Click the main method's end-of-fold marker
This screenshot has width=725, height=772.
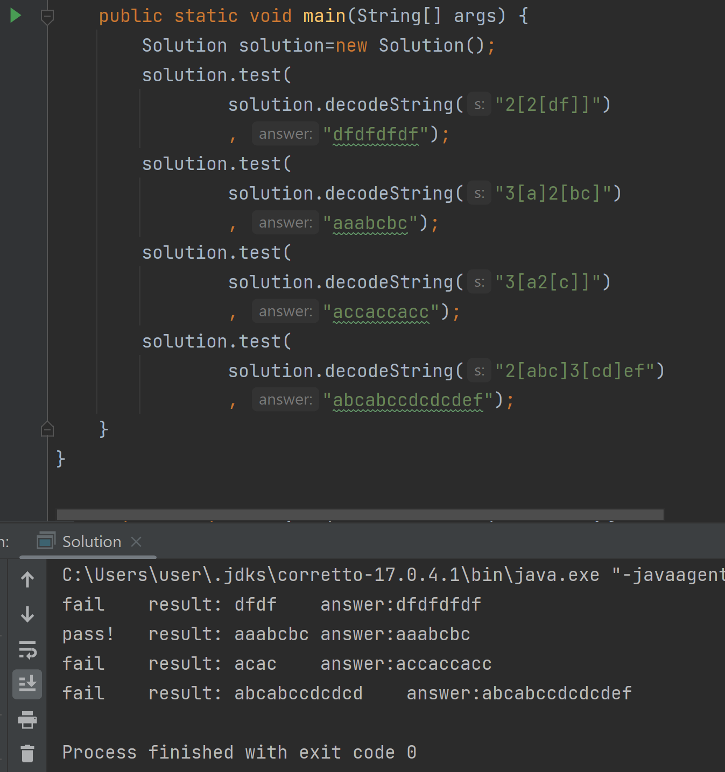[x=47, y=429]
